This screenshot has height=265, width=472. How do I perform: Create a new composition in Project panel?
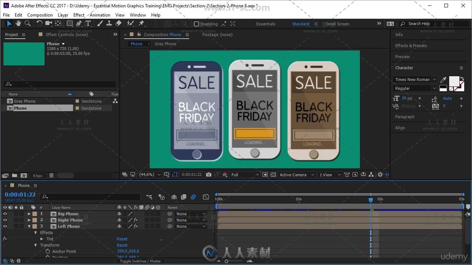point(24,176)
